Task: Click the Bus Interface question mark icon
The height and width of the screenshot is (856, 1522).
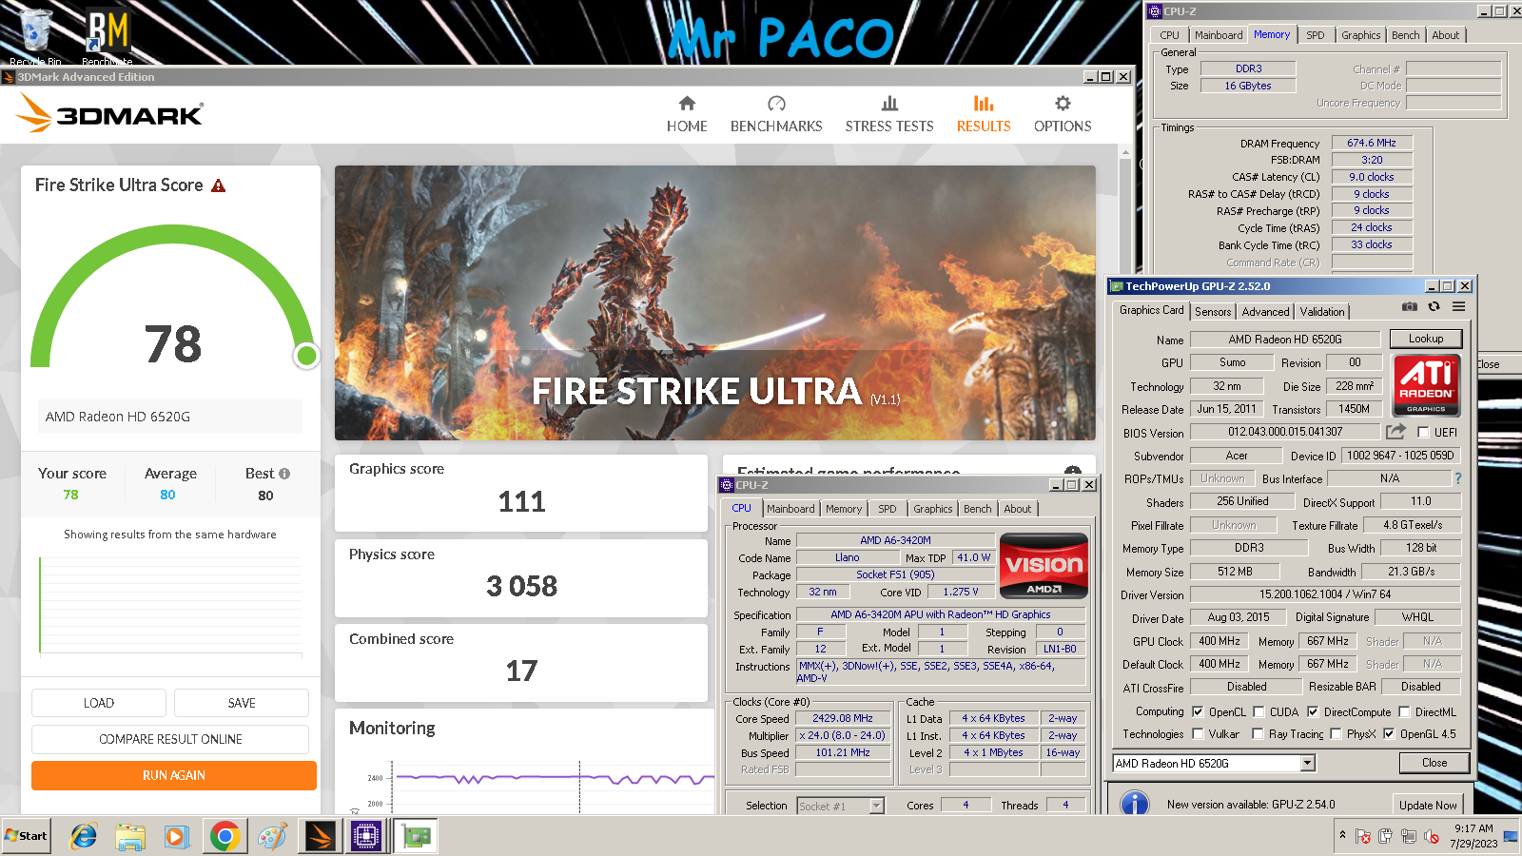Action: 1458,478
